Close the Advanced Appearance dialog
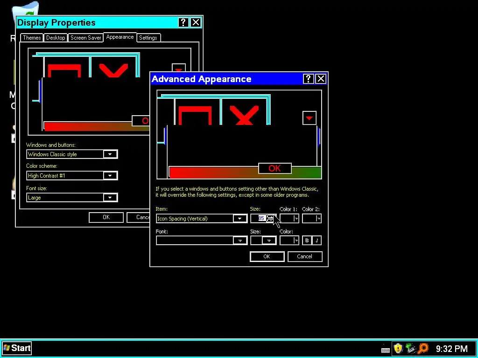 (321, 79)
